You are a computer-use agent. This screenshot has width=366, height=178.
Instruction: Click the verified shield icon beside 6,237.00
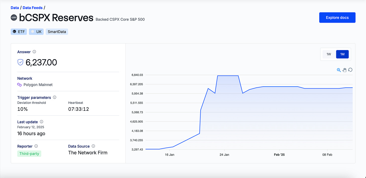tap(20, 62)
